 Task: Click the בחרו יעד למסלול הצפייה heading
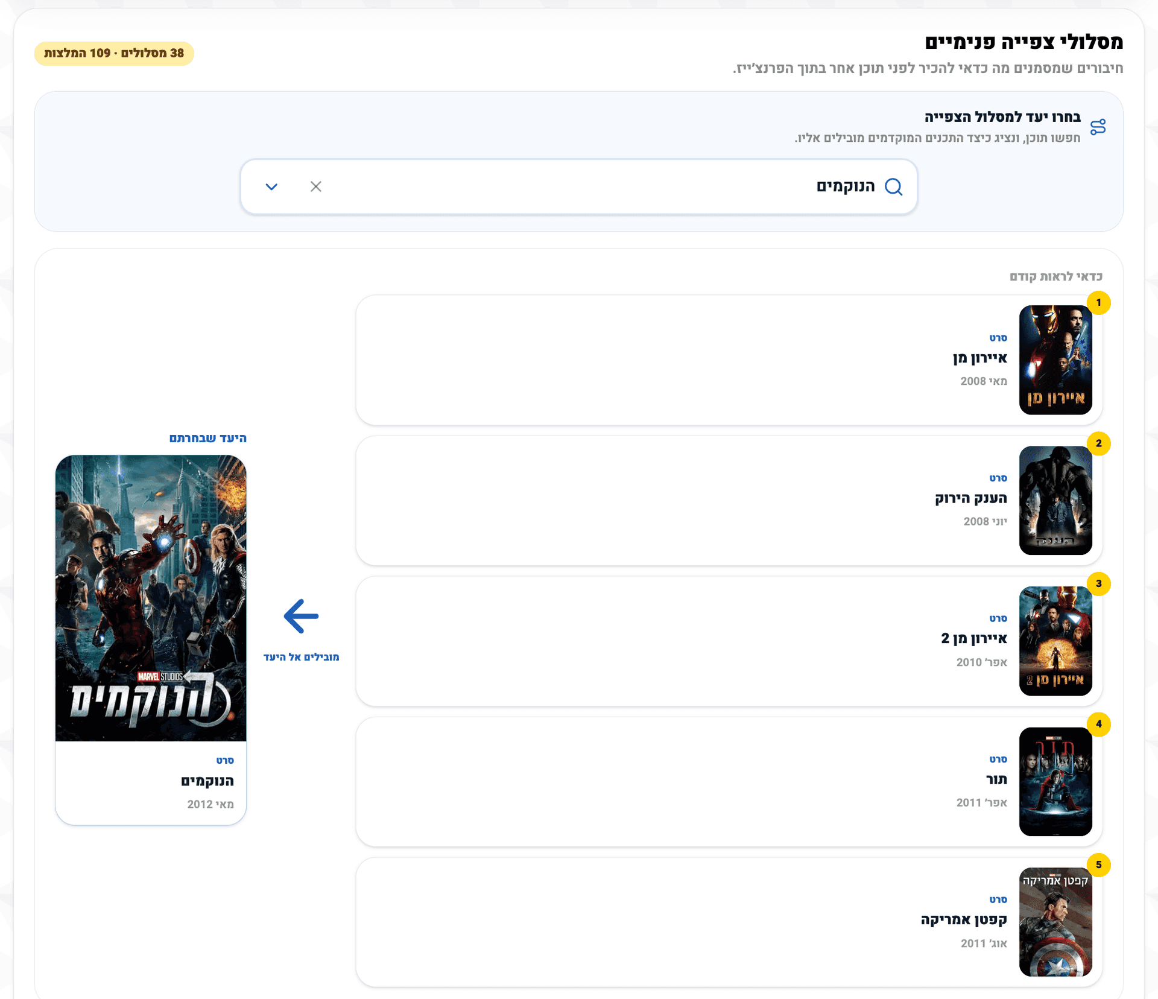(1002, 117)
